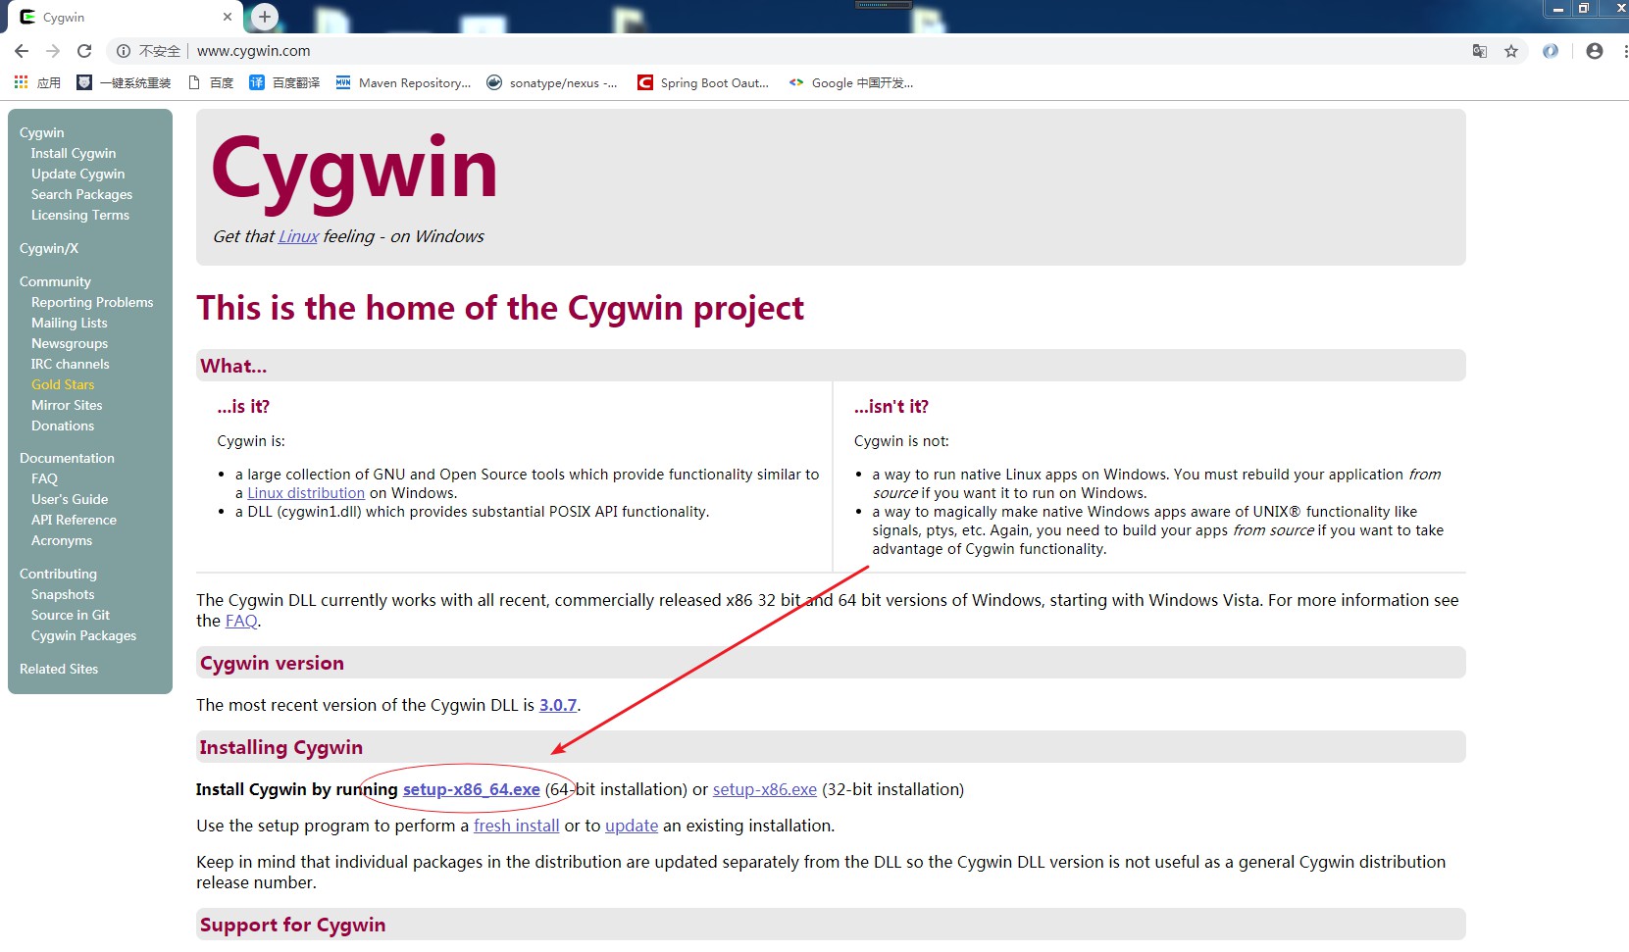Image resolution: width=1629 pixels, height=952 pixels.
Task: Follow the 3.0.7 version link
Action: coord(558,704)
